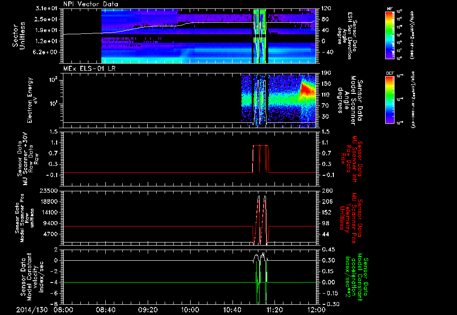The width and height of the screenshot is (457, 315).
Task: Click the "9400" scanner position tick value
Action: tap(50, 223)
